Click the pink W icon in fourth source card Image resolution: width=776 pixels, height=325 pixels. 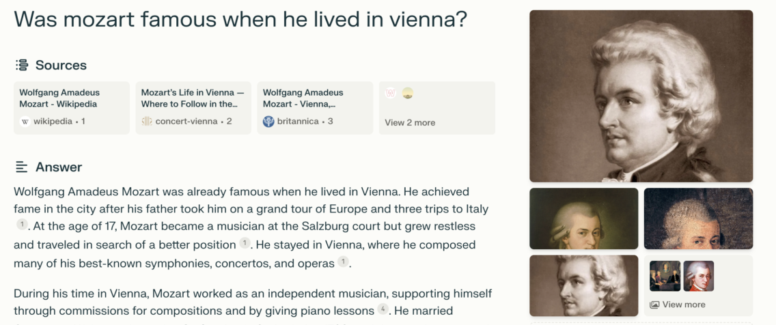(391, 93)
